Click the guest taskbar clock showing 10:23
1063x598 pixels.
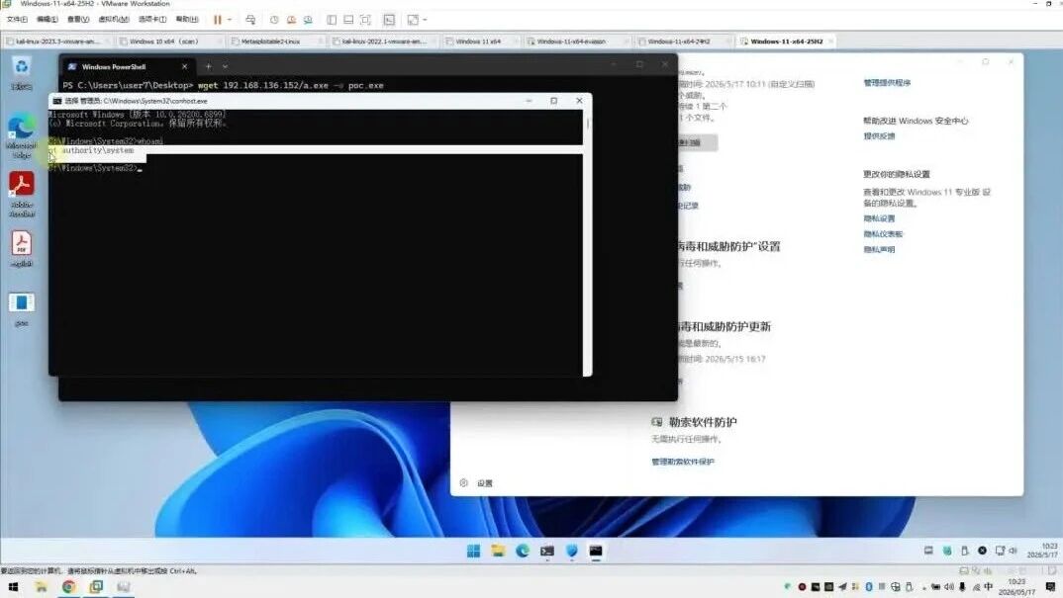click(1043, 551)
